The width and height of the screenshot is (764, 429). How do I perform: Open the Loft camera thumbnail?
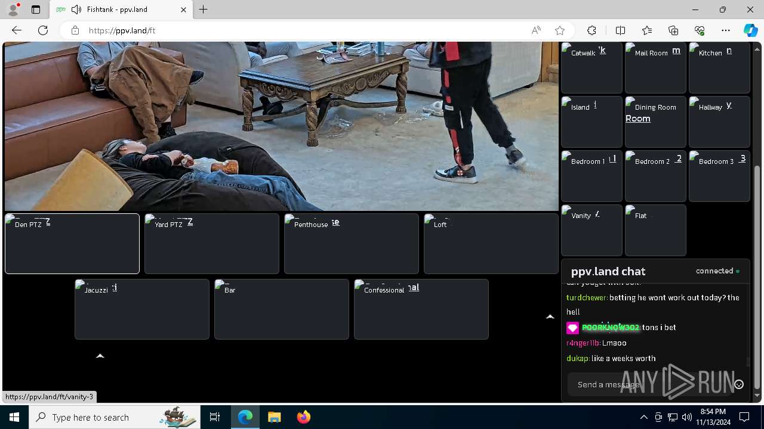tap(491, 244)
